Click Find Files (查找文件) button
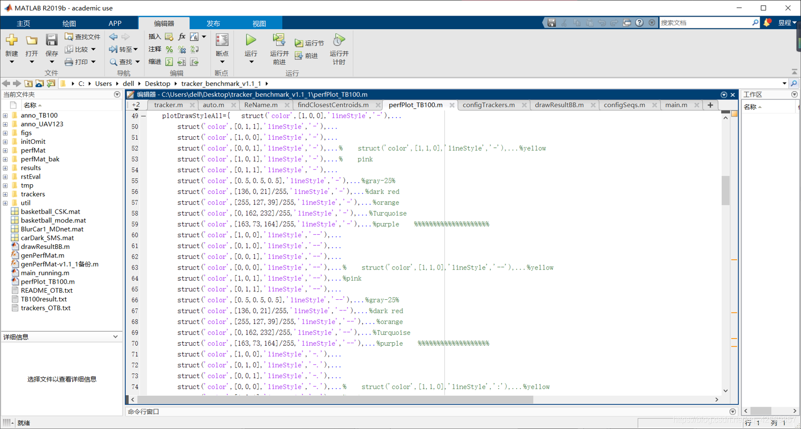Screen dimensions: 801x429 coord(82,37)
